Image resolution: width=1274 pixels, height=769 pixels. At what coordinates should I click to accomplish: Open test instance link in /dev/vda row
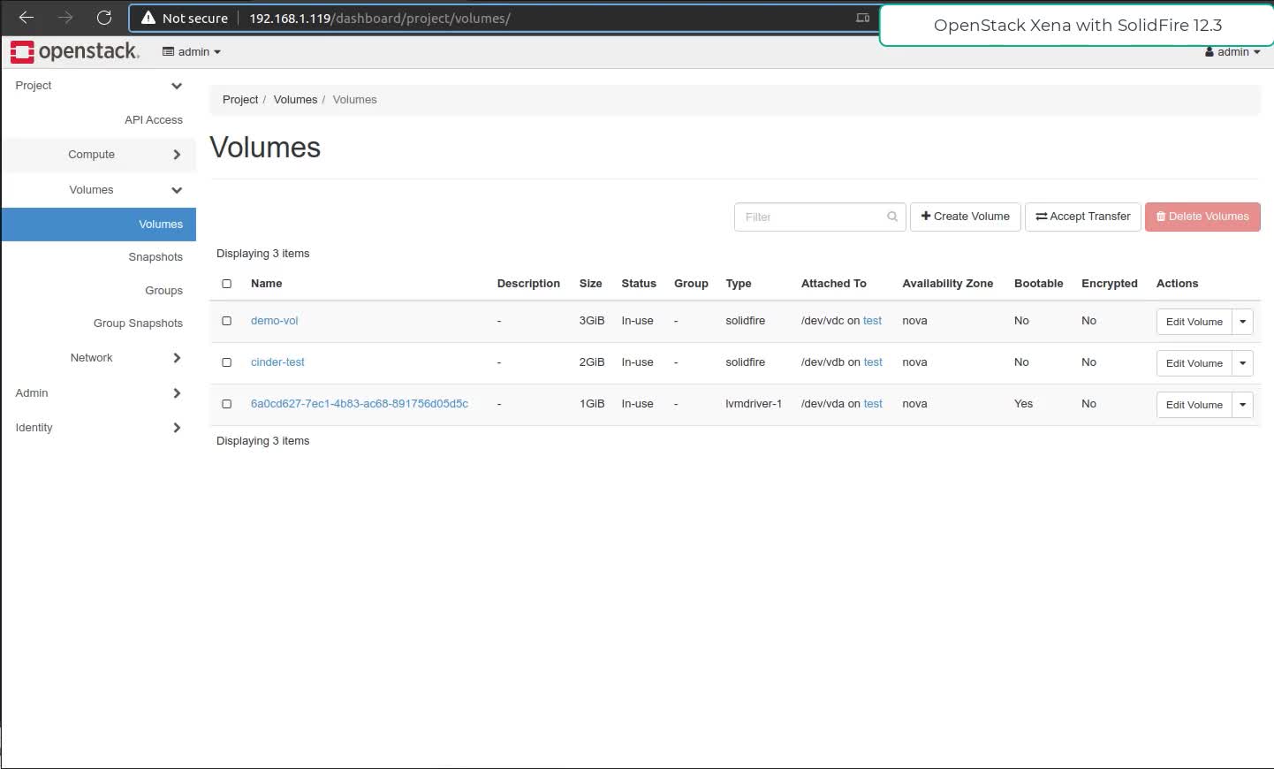[x=873, y=404]
